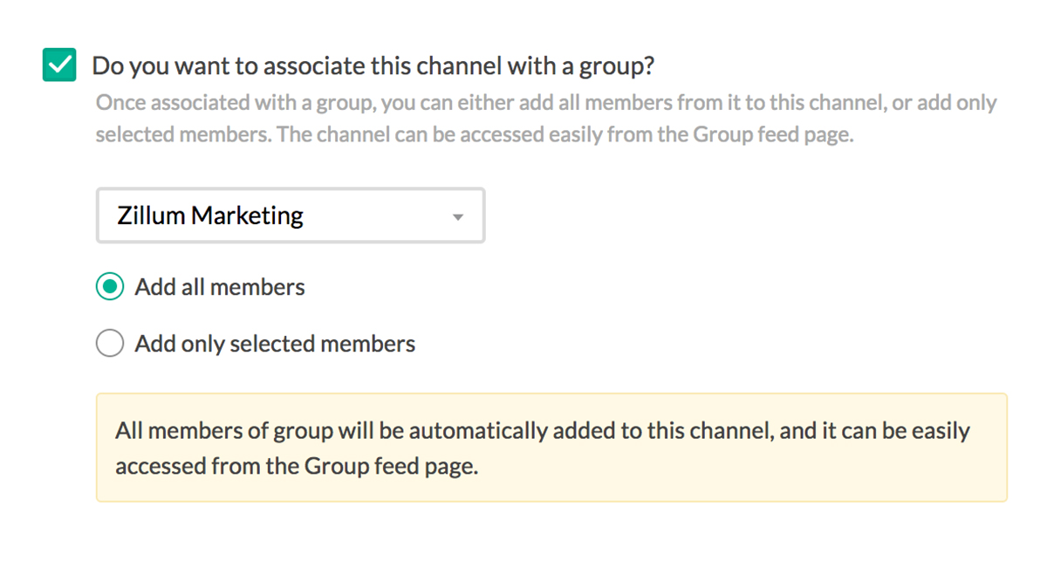
Task: Uncheck the associate channel with group checkbox
Action: [59, 65]
